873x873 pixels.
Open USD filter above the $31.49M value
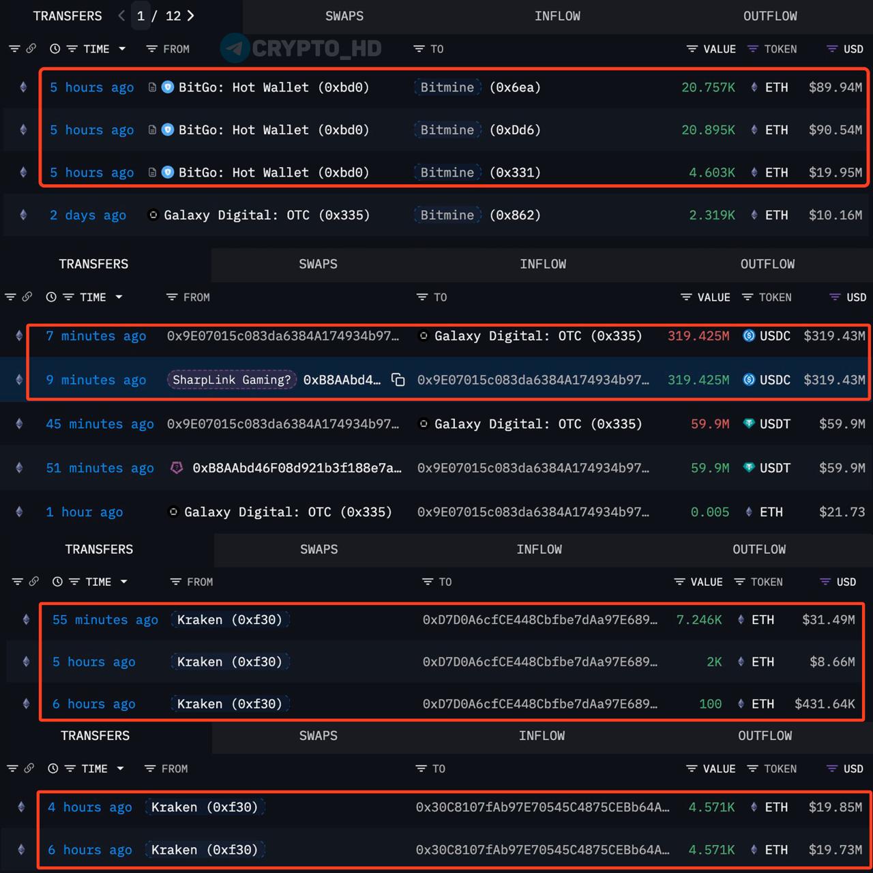pos(838,582)
